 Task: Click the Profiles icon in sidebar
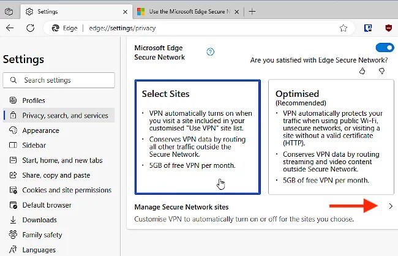point(13,100)
